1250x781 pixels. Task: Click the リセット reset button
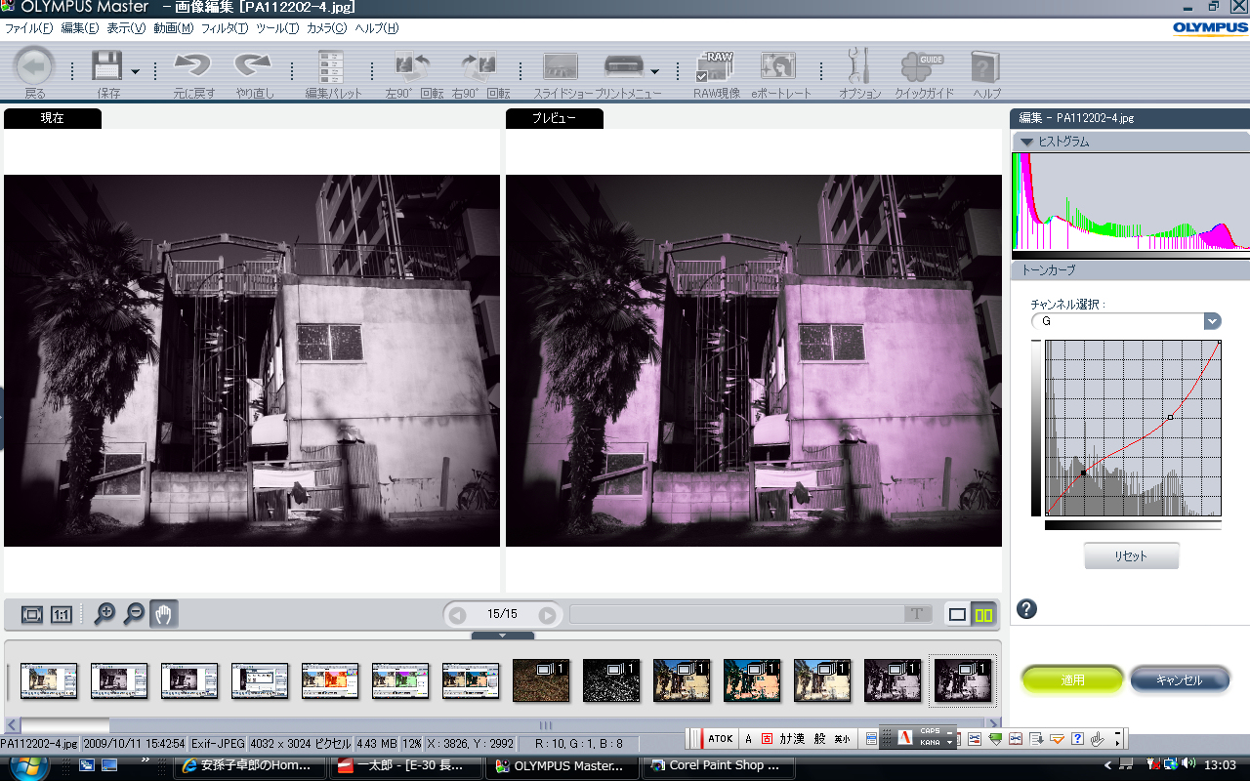point(1131,556)
